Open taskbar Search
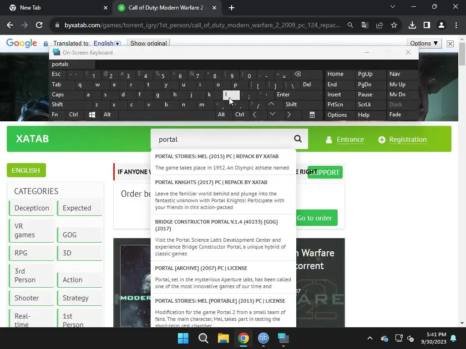Image resolution: width=466 pixels, height=349 pixels. click(x=203, y=338)
